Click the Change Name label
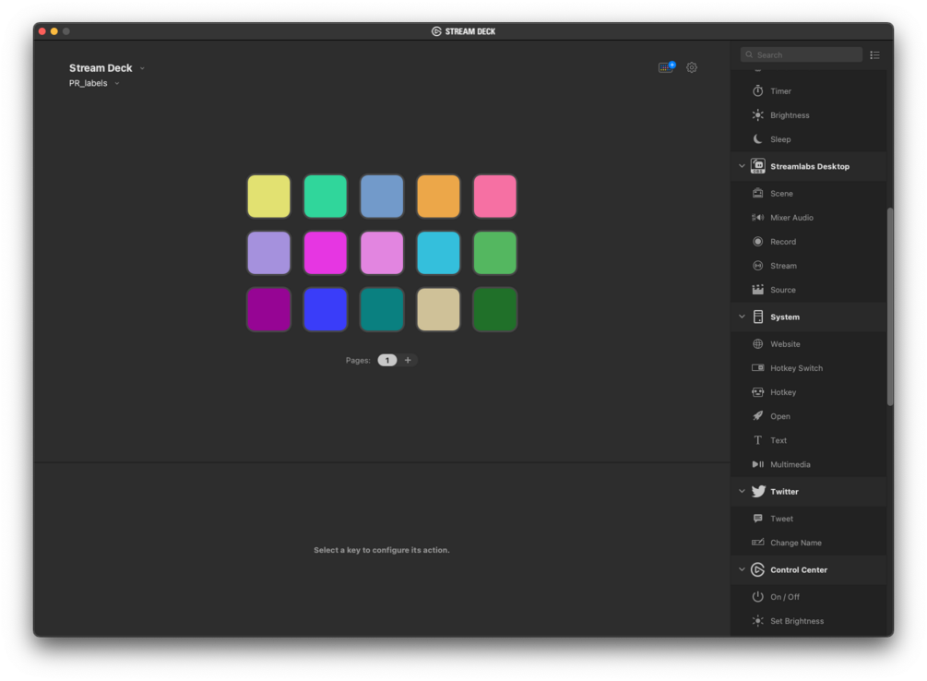 click(796, 543)
